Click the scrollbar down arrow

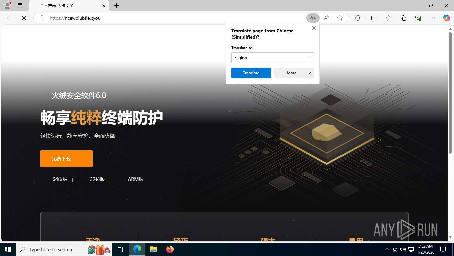pos(450,237)
